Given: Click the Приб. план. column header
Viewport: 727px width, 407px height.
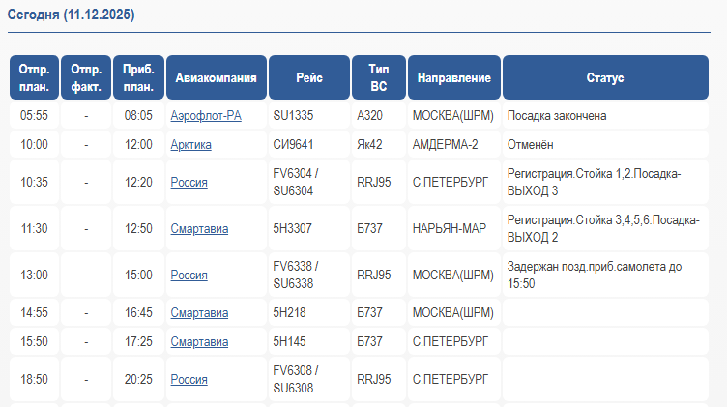Looking at the screenshot, I should [138, 78].
